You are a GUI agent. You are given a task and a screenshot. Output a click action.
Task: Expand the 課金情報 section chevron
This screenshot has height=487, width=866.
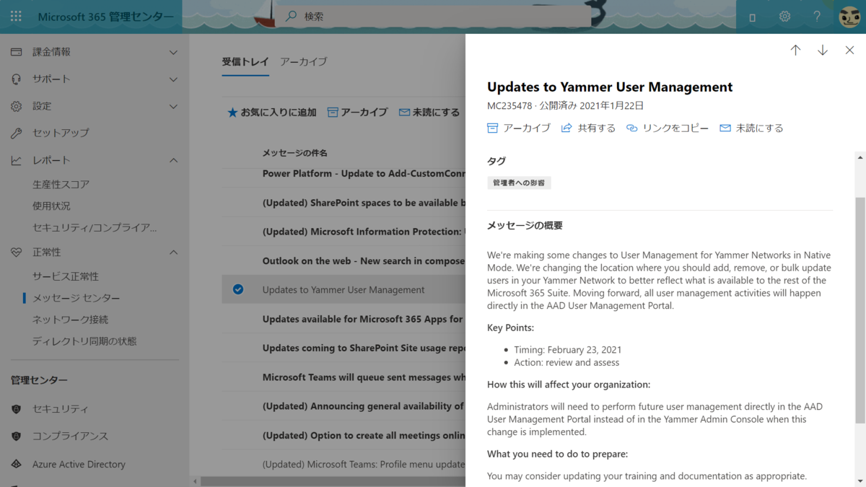tap(173, 52)
